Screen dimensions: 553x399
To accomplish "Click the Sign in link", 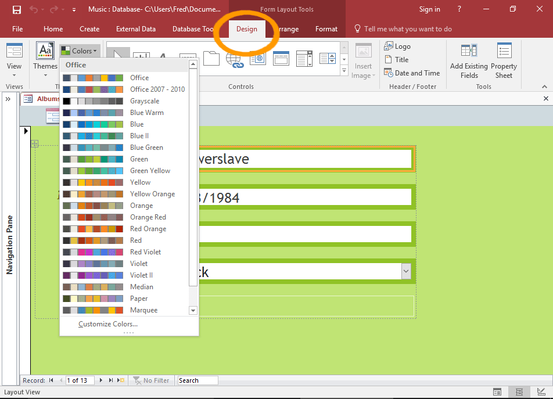I will click(x=429, y=9).
